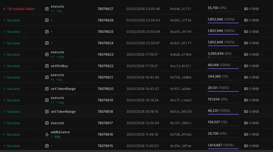Open transaction hash 0xc33…01d11
The width and height of the screenshot is (273, 152).
181,66
